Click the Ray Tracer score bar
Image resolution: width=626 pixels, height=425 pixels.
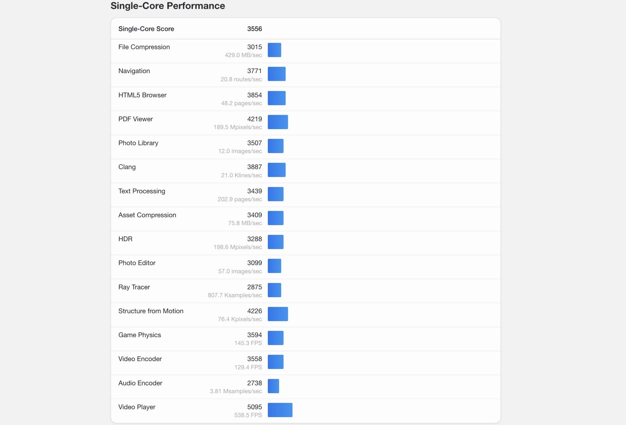click(x=274, y=290)
